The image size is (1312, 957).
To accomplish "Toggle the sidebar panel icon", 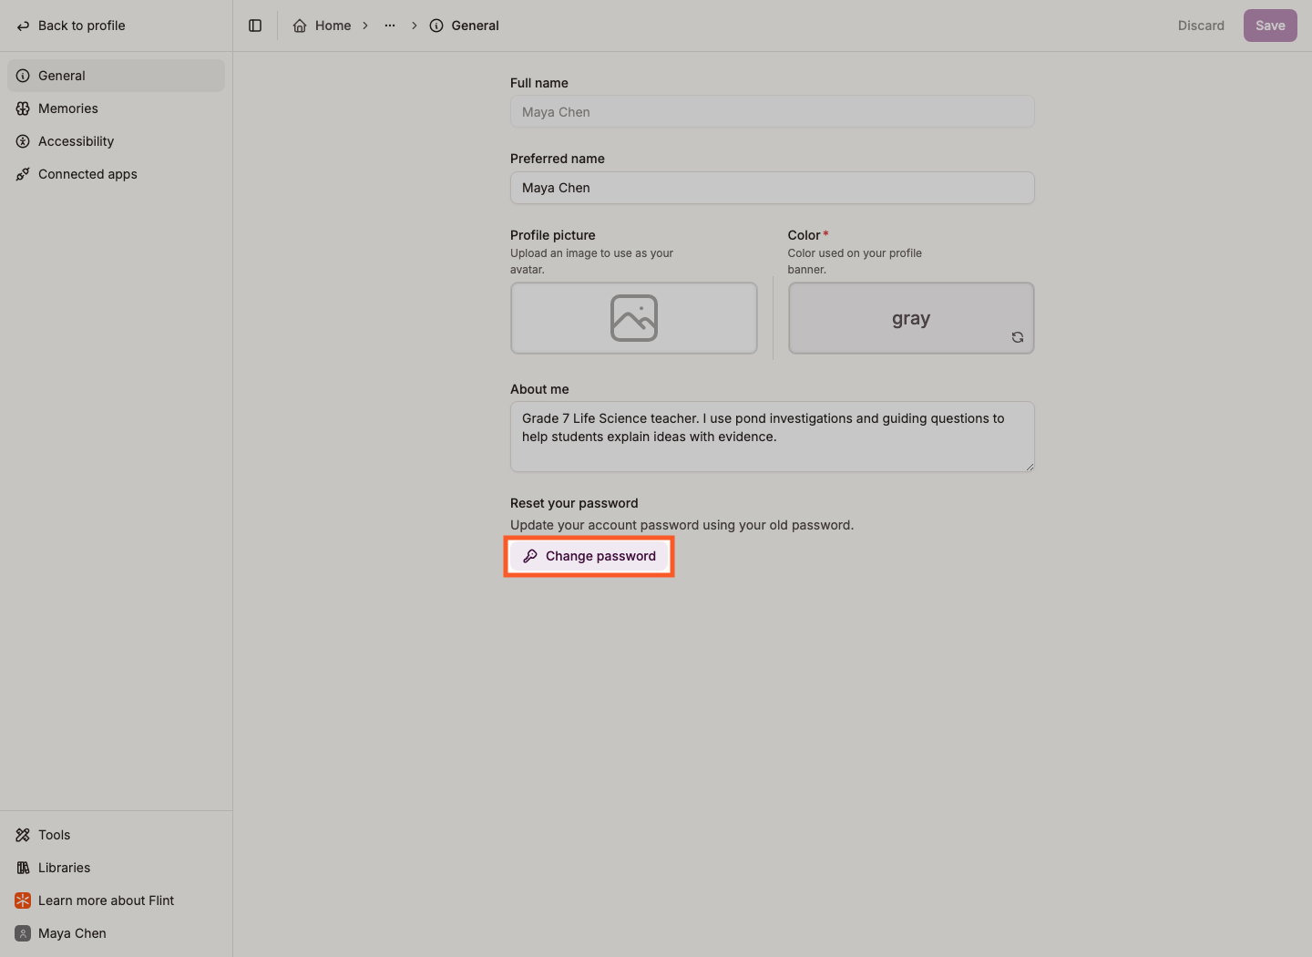I will pyautogui.click(x=255, y=26).
